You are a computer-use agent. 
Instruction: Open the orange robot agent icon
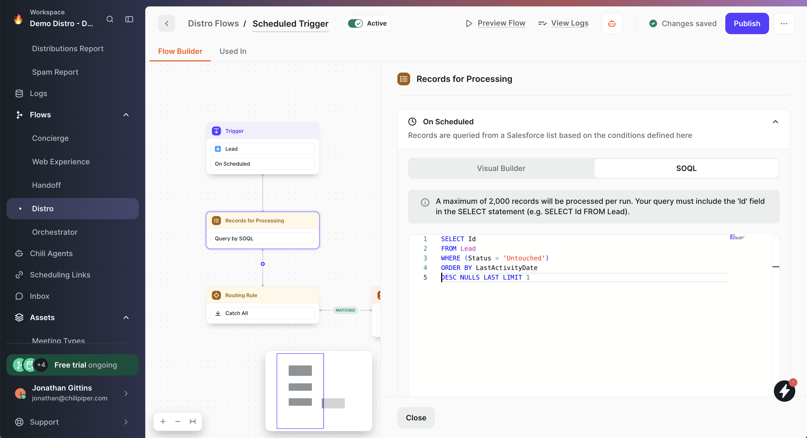(612, 23)
